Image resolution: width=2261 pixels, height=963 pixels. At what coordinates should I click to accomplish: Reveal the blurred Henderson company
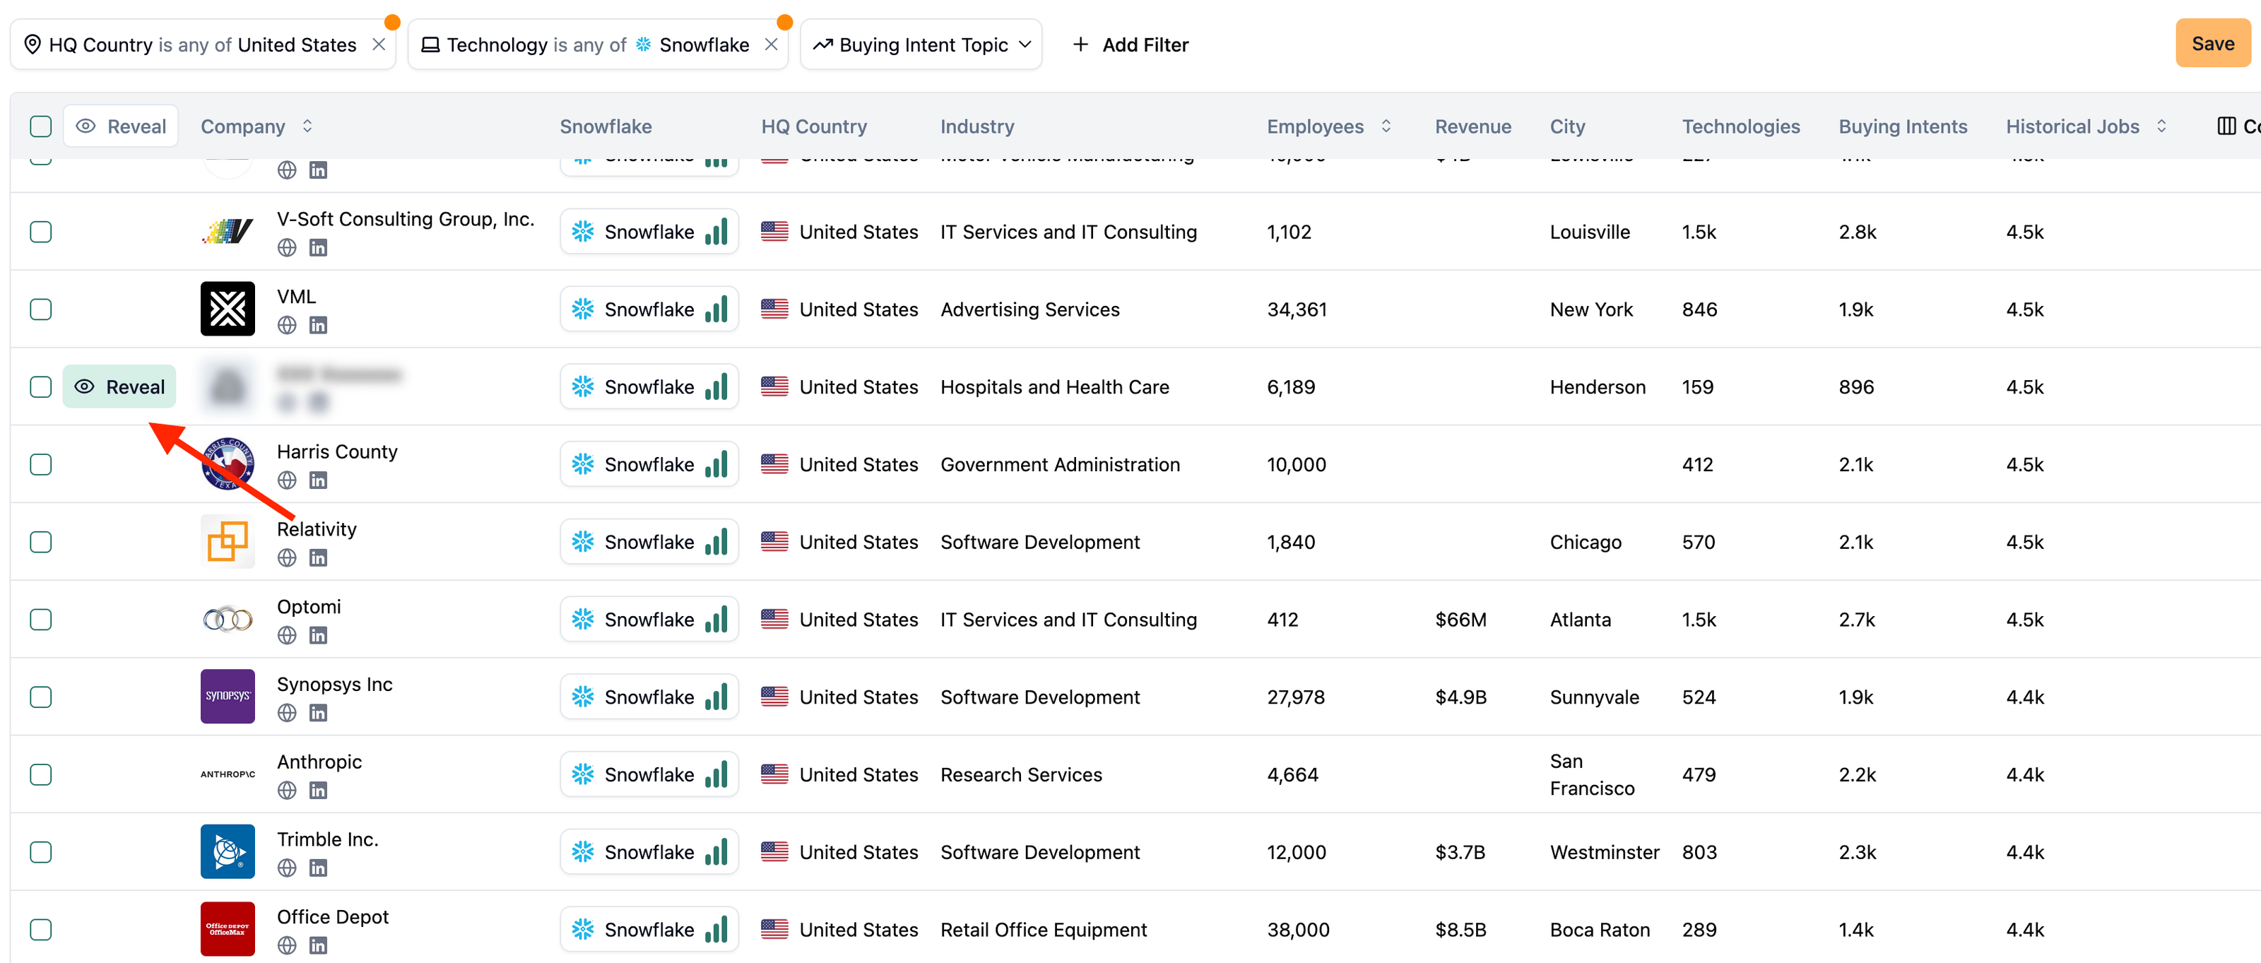click(x=119, y=387)
